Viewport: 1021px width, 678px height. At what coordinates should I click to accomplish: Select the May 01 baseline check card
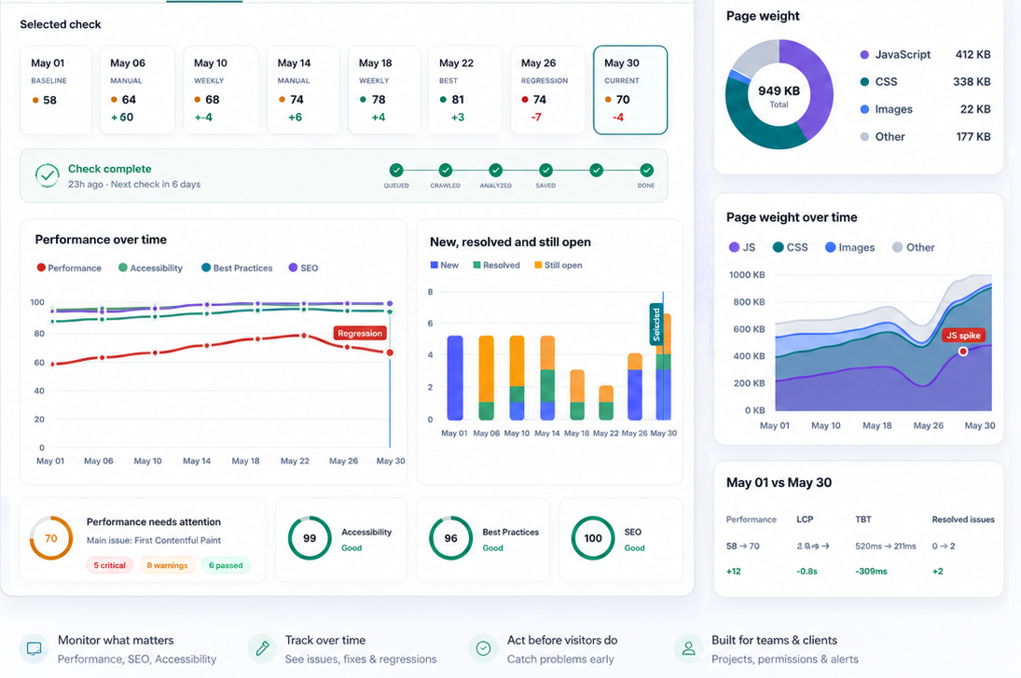[x=56, y=90]
